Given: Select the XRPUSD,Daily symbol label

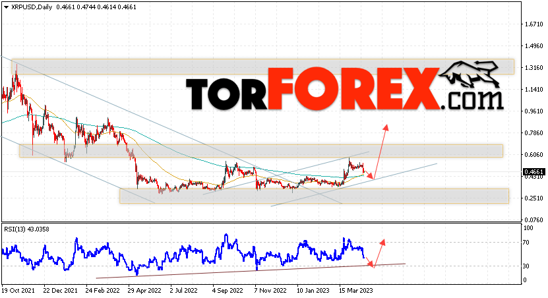Looking at the screenshot, I should [x=32, y=7].
